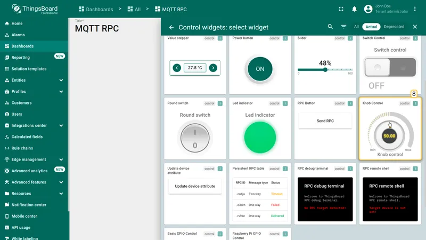Open Dashboards in the sidebar
The height and width of the screenshot is (240, 426).
(x=34, y=46)
